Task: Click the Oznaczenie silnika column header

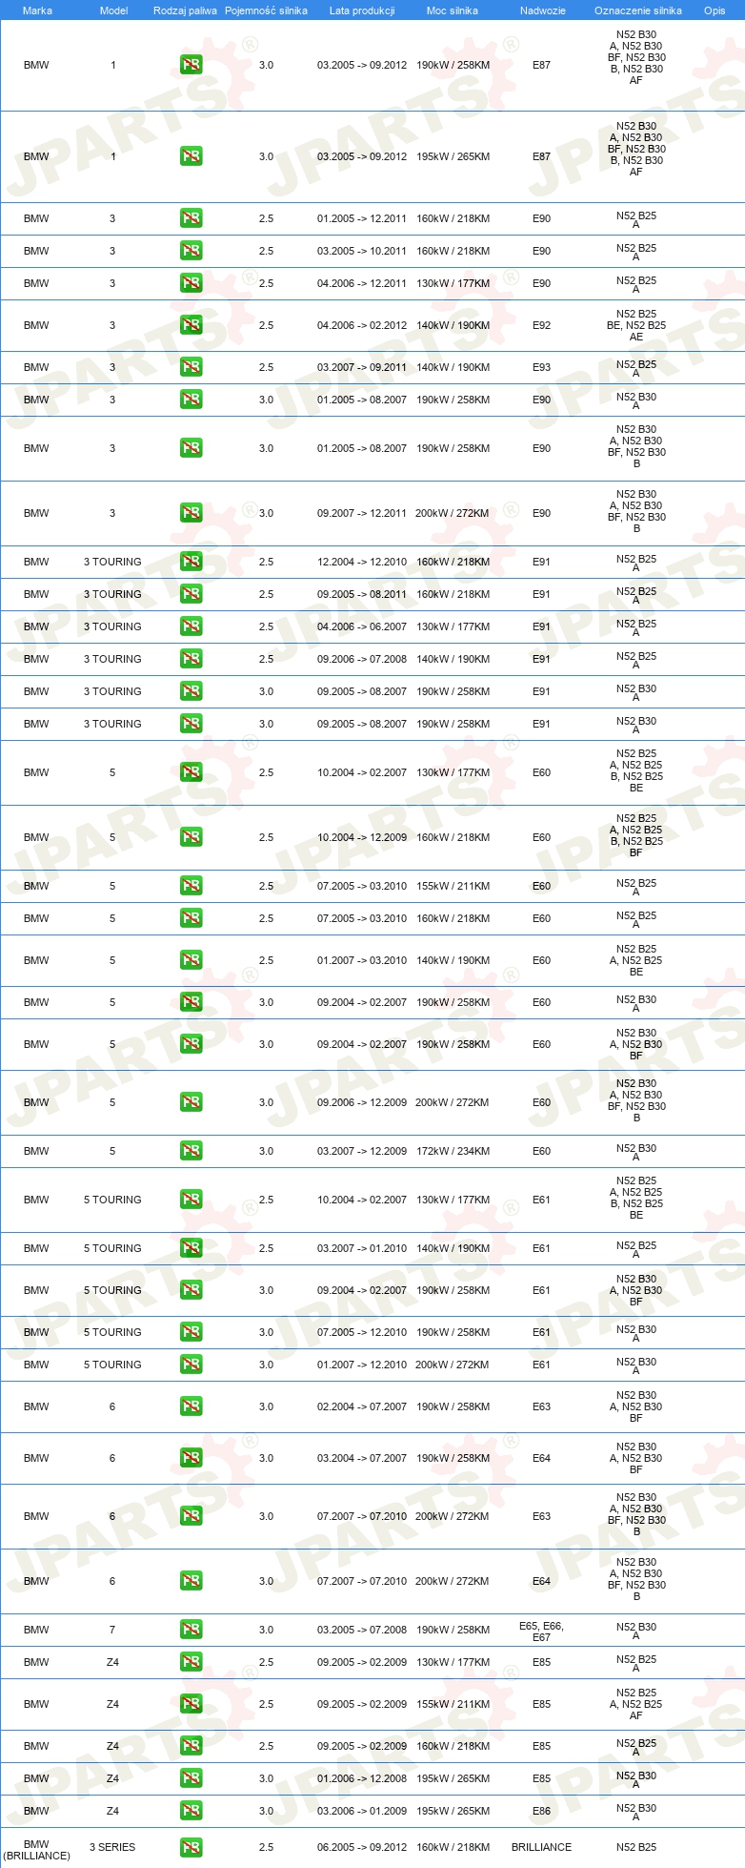Action: click(x=637, y=10)
